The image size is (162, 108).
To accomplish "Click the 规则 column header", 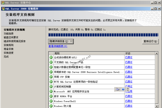I will click(x=89, y=53).
